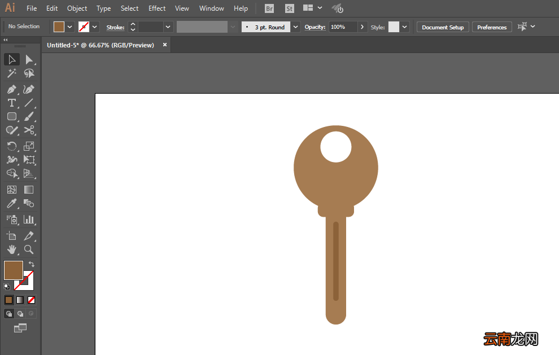The width and height of the screenshot is (559, 355).
Task: Set the paint mode to Color
Action: pos(9,300)
